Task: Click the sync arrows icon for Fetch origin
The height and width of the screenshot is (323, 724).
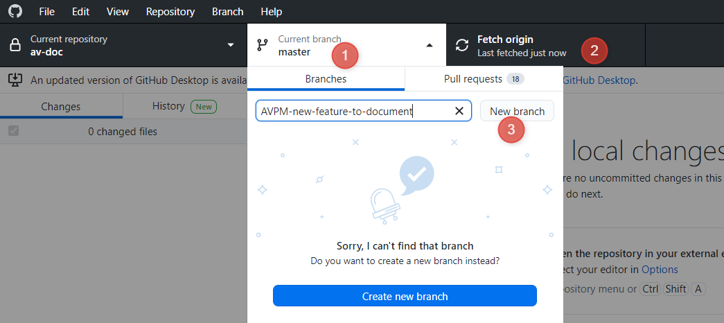Action: coord(461,45)
